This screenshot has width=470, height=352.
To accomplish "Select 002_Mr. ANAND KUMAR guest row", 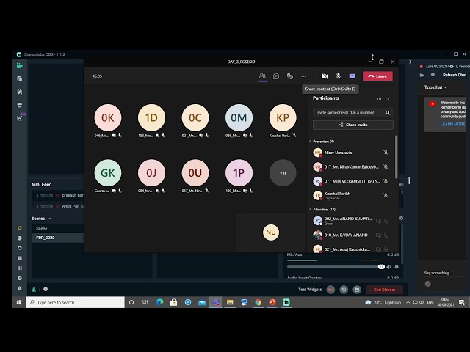I will (x=351, y=221).
